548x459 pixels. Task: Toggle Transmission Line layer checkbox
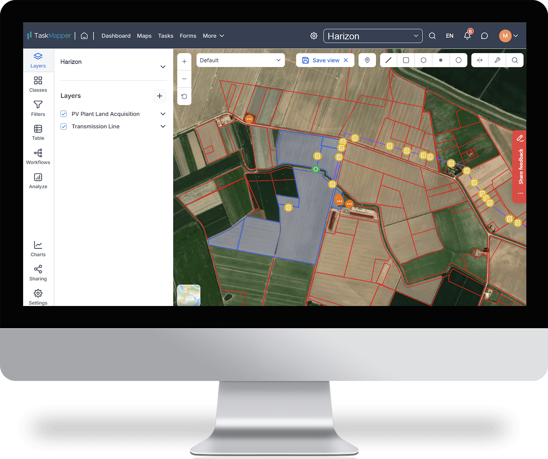click(x=64, y=126)
